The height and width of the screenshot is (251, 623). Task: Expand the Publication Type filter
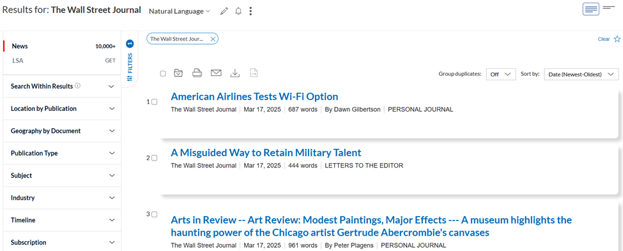(x=62, y=154)
